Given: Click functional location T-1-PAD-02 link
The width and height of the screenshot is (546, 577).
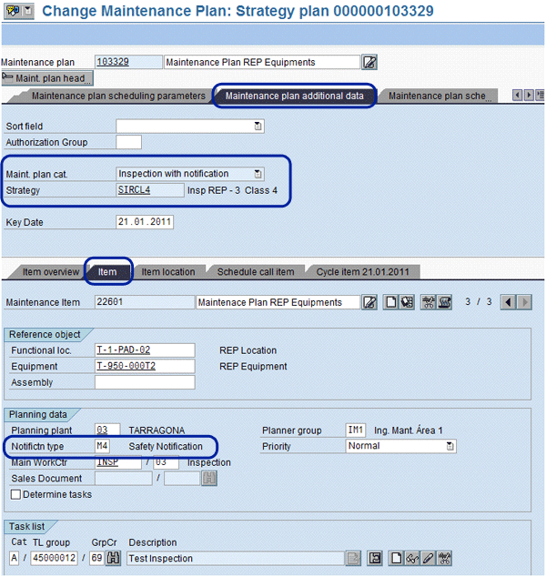Looking at the screenshot, I should tap(123, 349).
